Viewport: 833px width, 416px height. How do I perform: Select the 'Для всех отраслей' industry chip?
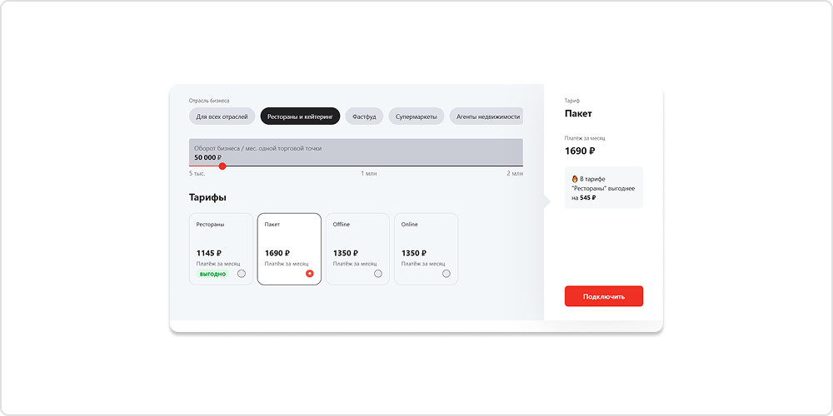(222, 116)
